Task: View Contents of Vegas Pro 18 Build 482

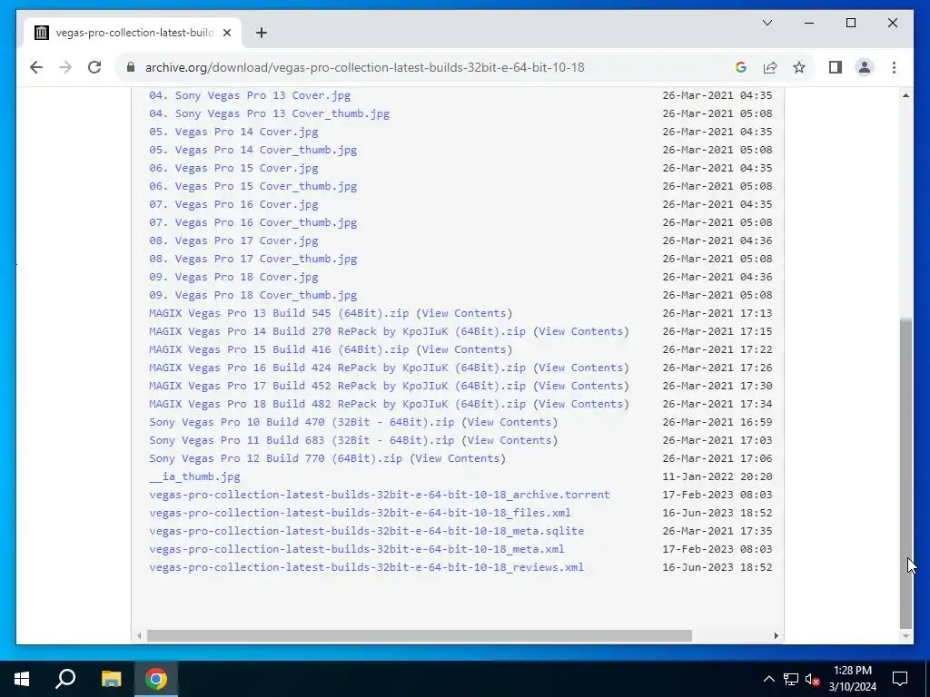Action: pyautogui.click(x=580, y=404)
